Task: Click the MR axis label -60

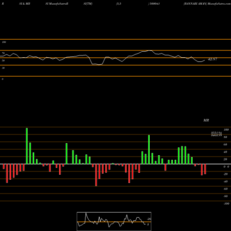Action: [225, 189]
